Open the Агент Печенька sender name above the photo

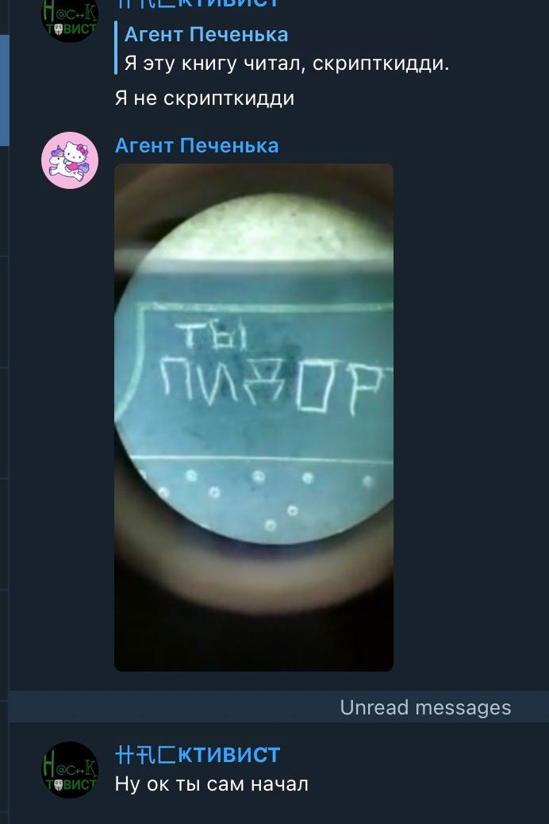tap(197, 145)
